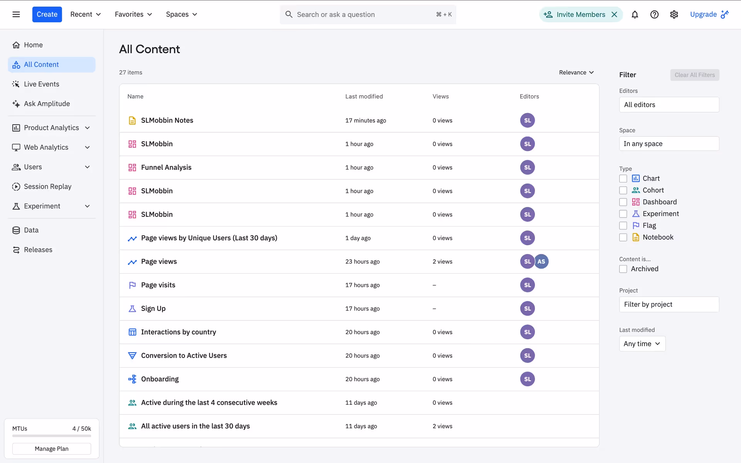The image size is (741, 463).
Task: Check the Chart type filter
Action: click(x=623, y=179)
